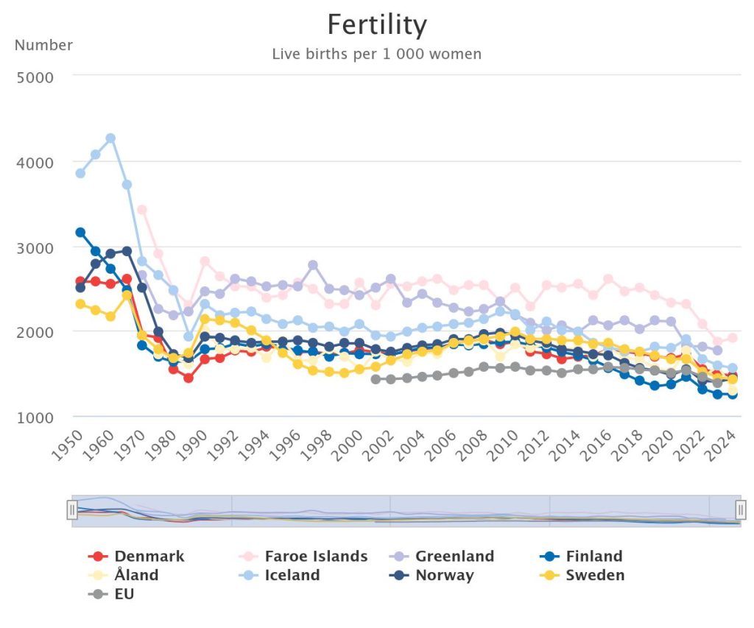Click Greenland's spike data point at 1997
The image size is (754, 628).
[x=313, y=265]
